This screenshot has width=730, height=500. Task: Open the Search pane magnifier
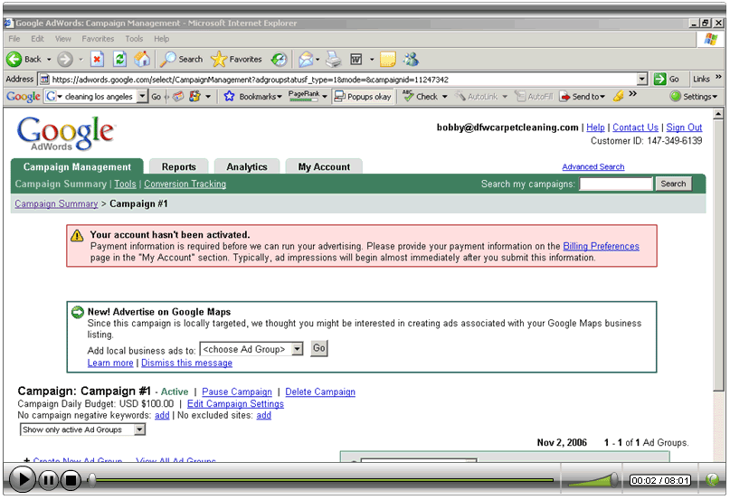(167, 59)
